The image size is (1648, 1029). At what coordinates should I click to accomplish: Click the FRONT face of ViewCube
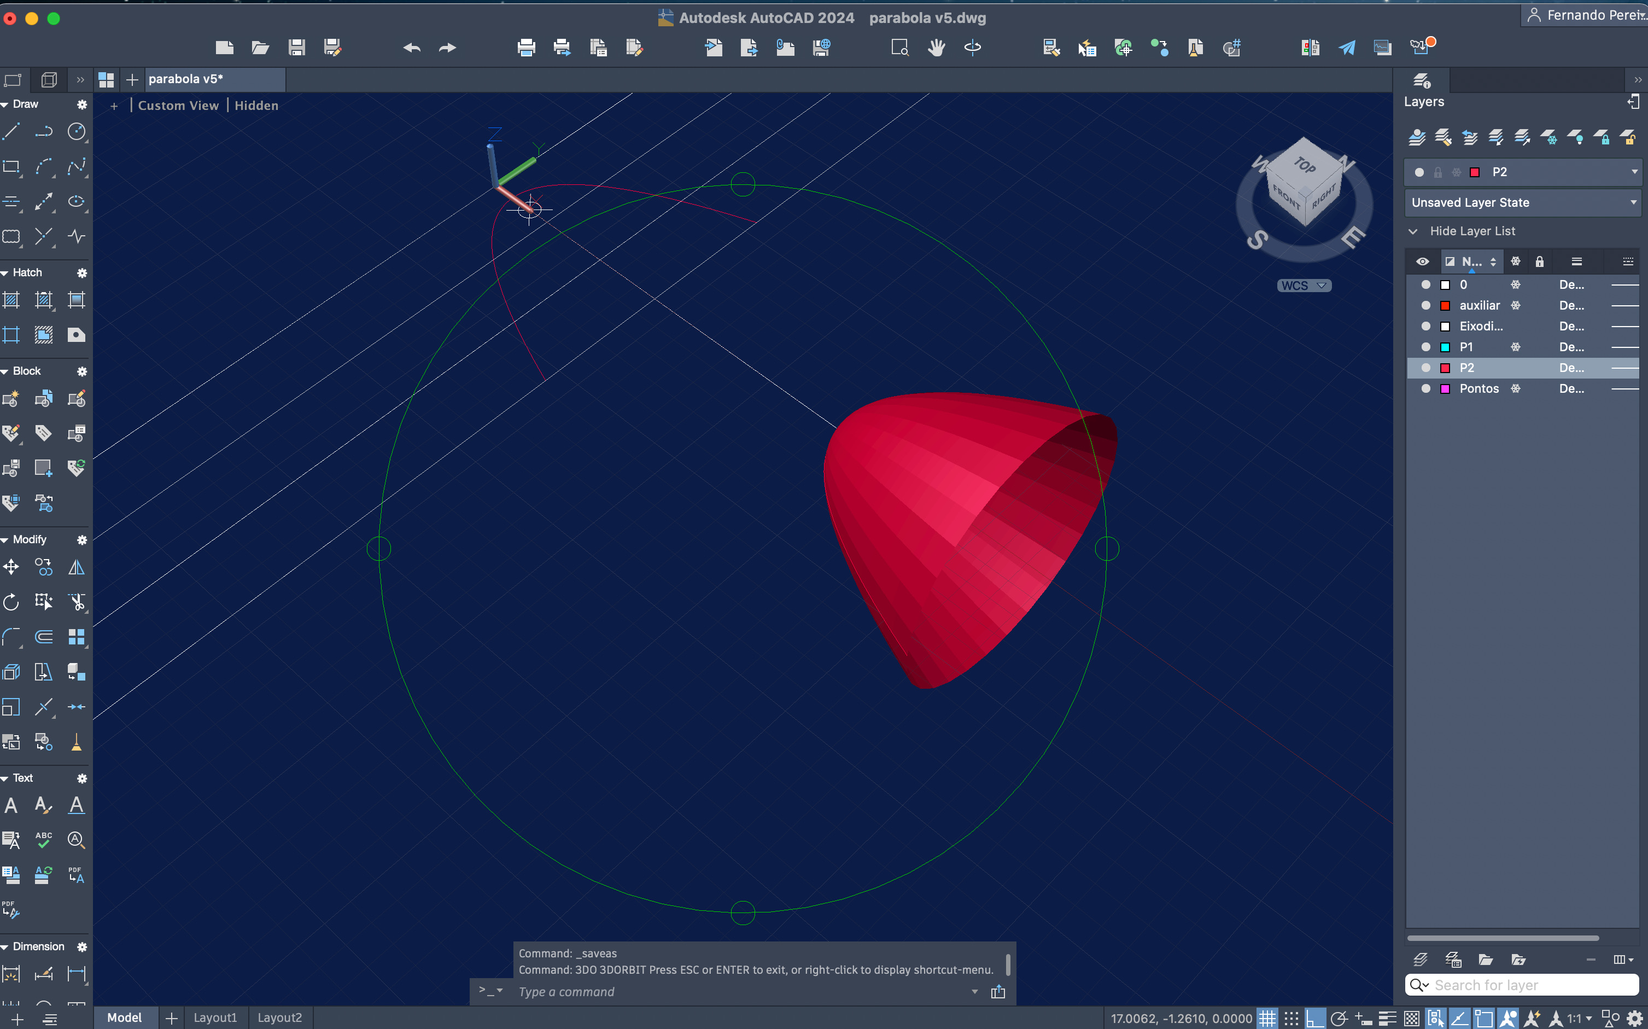pos(1285,199)
